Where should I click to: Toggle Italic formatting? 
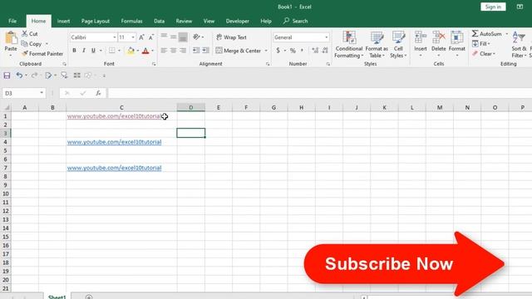[83, 51]
